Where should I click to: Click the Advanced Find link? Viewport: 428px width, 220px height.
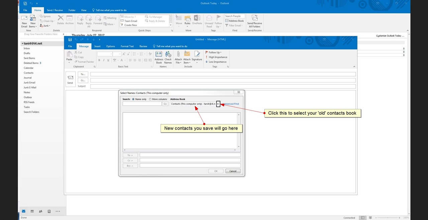231,104
